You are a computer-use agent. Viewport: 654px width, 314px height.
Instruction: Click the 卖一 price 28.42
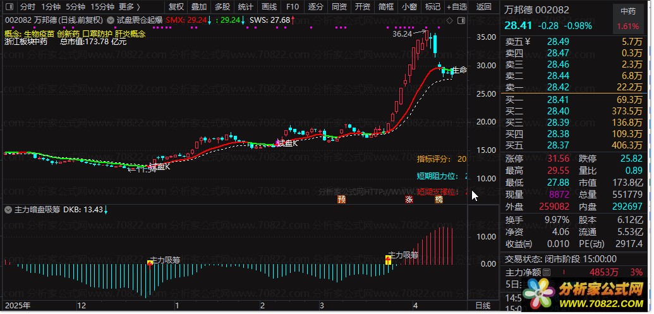(558, 87)
